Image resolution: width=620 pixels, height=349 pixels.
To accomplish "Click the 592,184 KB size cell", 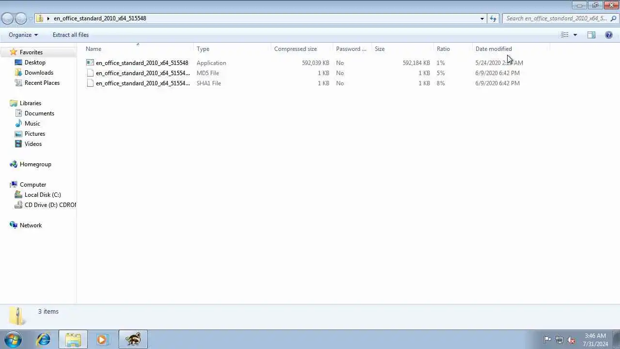I will [x=416, y=63].
